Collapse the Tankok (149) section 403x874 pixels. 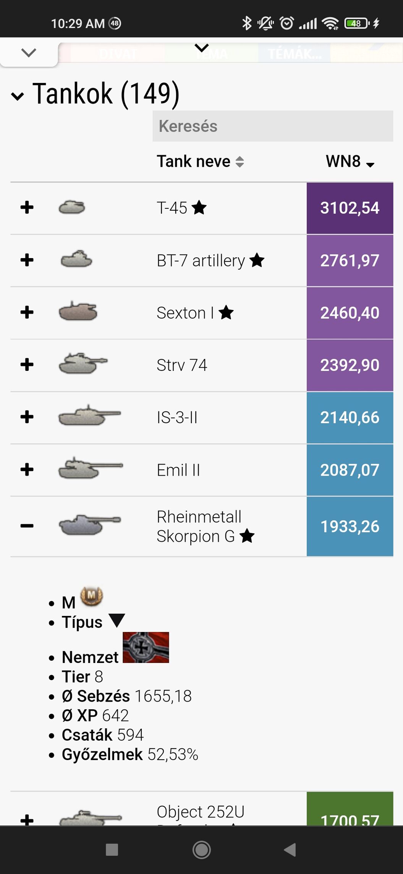[18, 96]
